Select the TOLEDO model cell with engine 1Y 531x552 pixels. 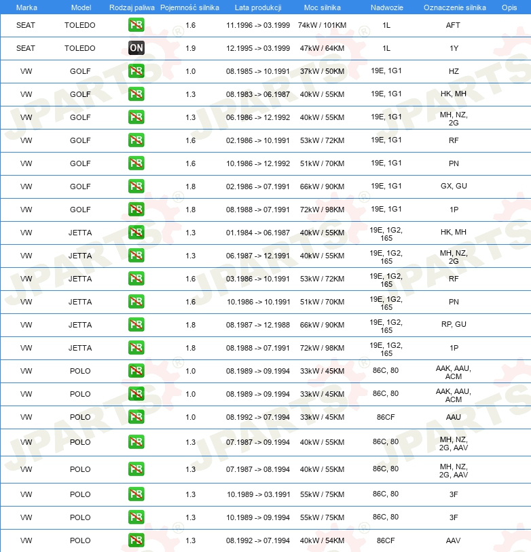tap(79, 48)
